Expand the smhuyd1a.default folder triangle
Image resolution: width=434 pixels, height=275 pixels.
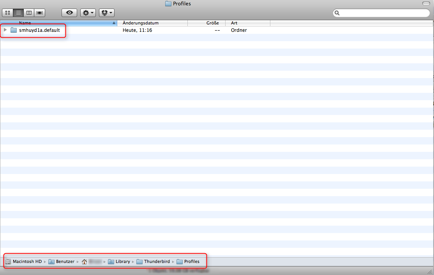tap(5, 30)
